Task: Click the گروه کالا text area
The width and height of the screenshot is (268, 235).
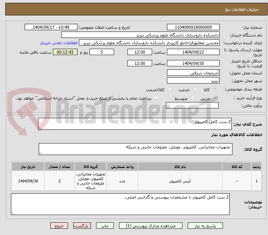Action: point(135,149)
